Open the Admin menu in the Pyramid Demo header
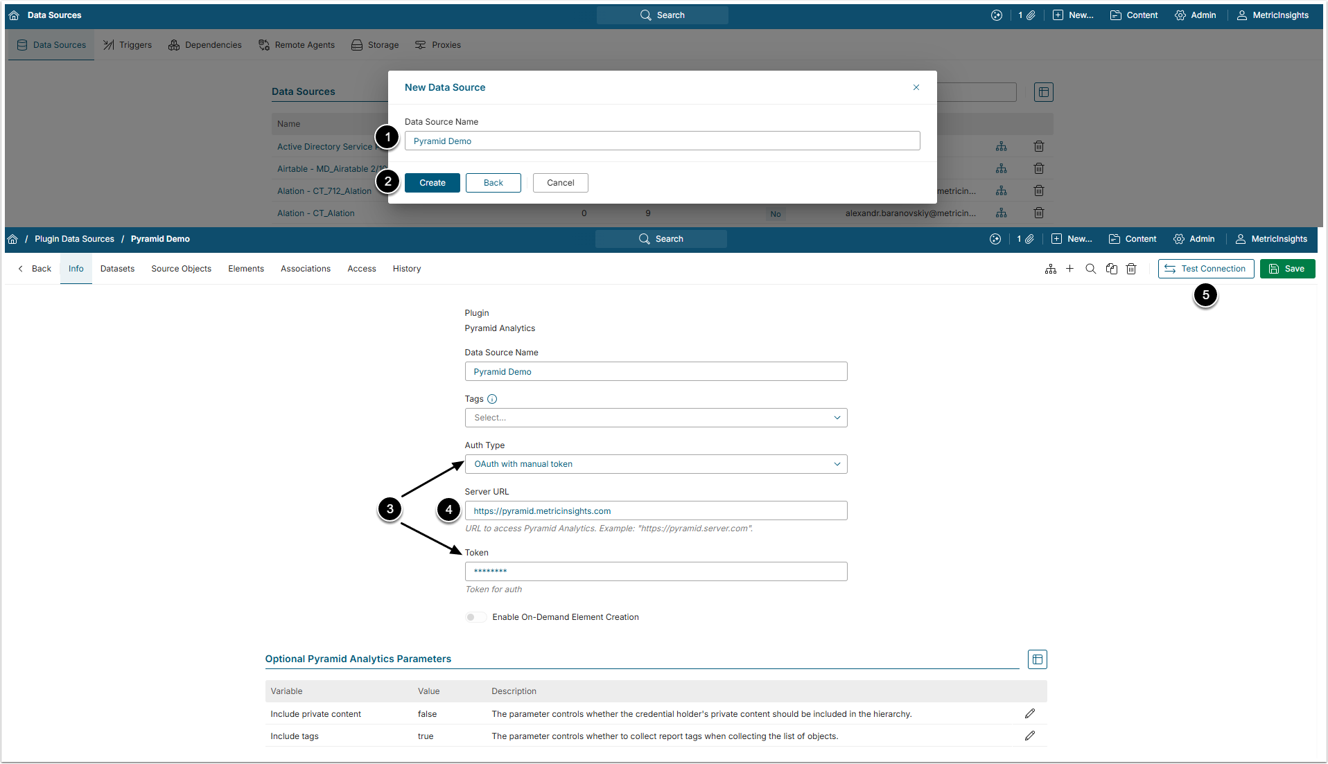Image resolution: width=1328 pixels, height=764 pixels. pyautogui.click(x=1194, y=239)
